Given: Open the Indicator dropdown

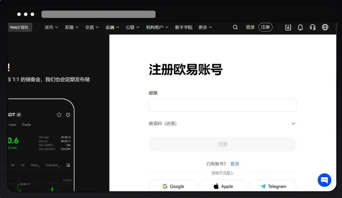Looking at the screenshot, I should click(x=53, y=165).
